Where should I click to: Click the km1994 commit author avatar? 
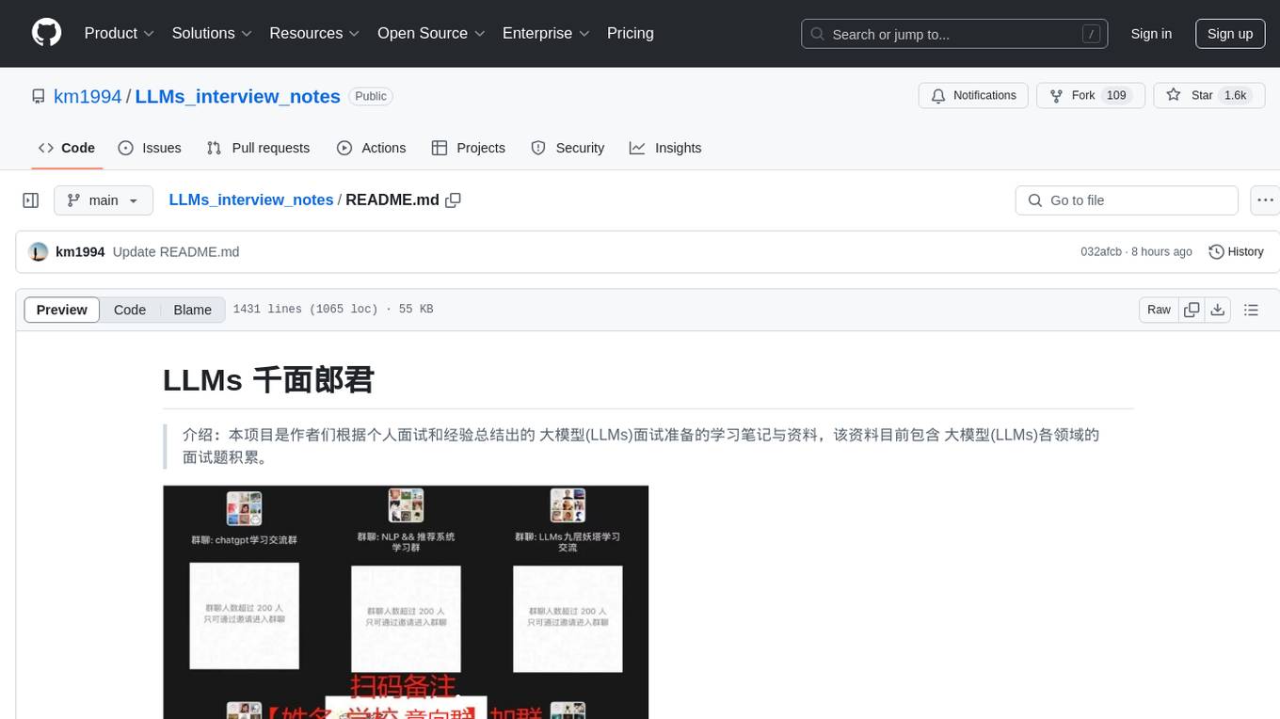click(39, 252)
